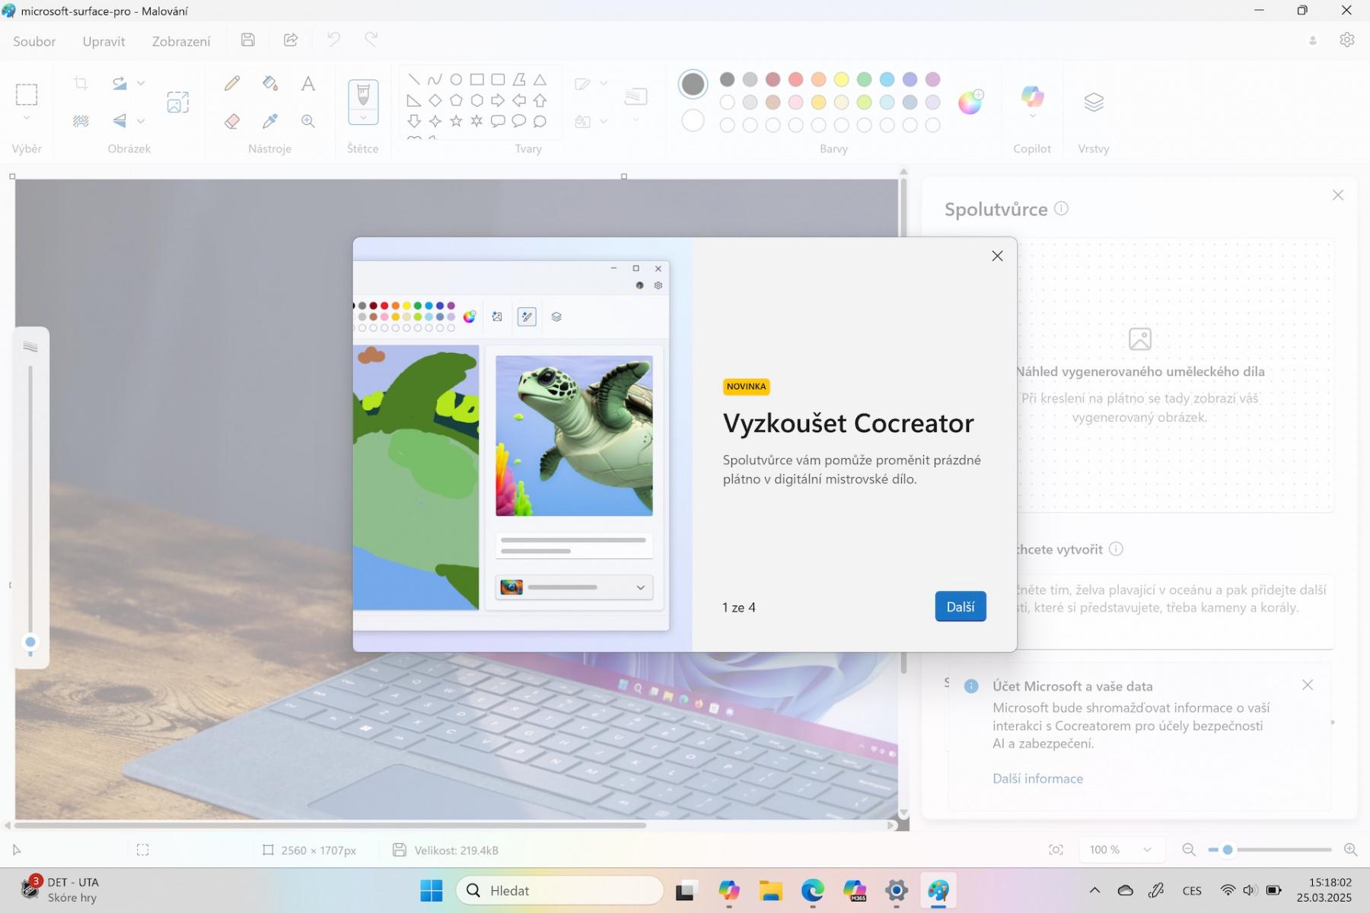Click the fit to window icon

[x=1056, y=850]
